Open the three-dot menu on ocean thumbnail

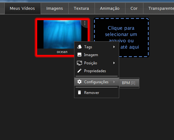(x=85, y=23)
